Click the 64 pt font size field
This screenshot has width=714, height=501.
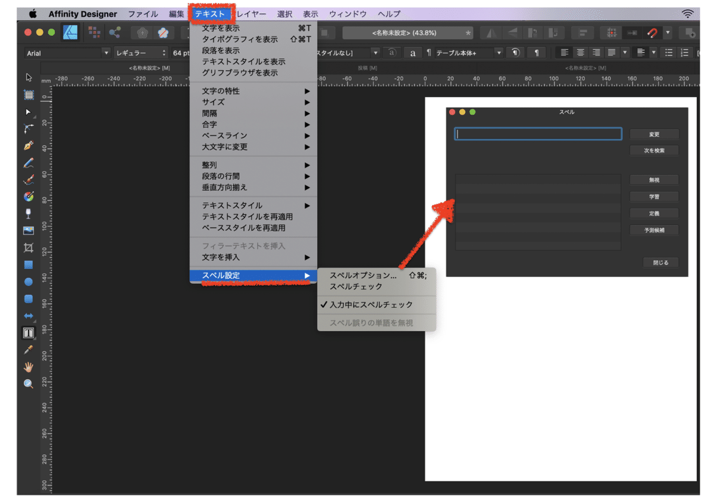tap(180, 53)
